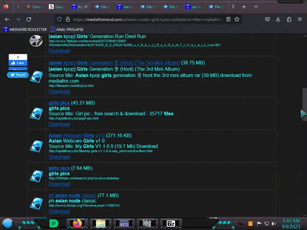The image size is (307, 230).
Task: Open the second bookmark in the bookmarks toolbar
Action: [67, 30]
